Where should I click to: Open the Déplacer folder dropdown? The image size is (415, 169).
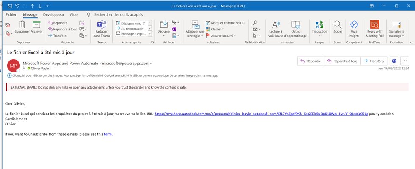164,29
